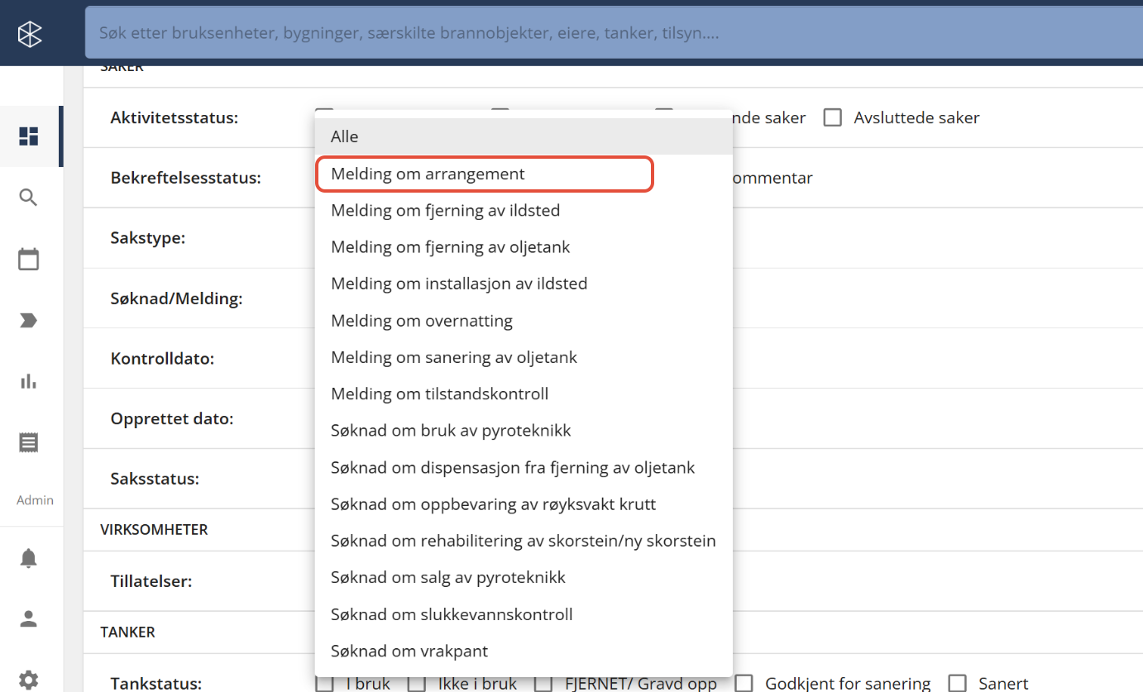
Task: Open the user profile icon
Action: pyautogui.click(x=29, y=619)
